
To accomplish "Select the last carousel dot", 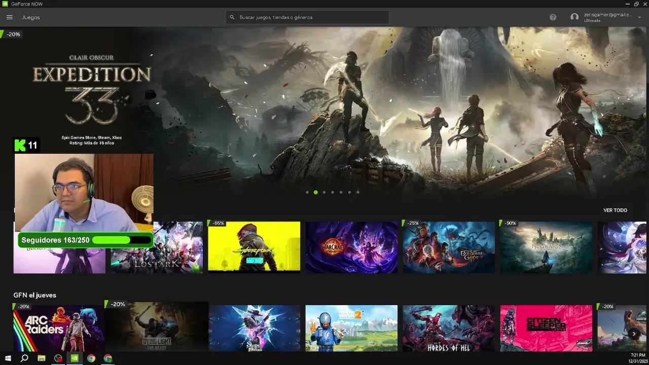I will pos(358,193).
